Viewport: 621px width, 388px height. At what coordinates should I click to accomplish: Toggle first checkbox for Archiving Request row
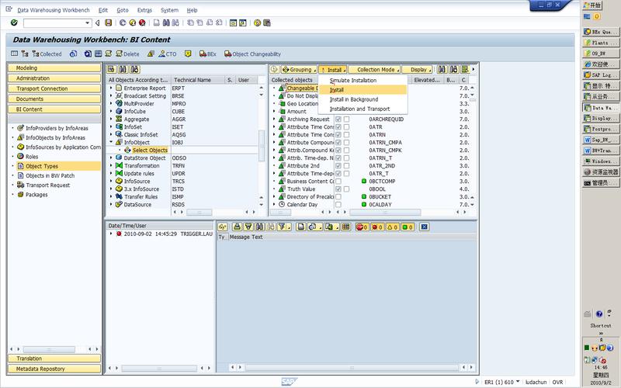[x=338, y=120]
